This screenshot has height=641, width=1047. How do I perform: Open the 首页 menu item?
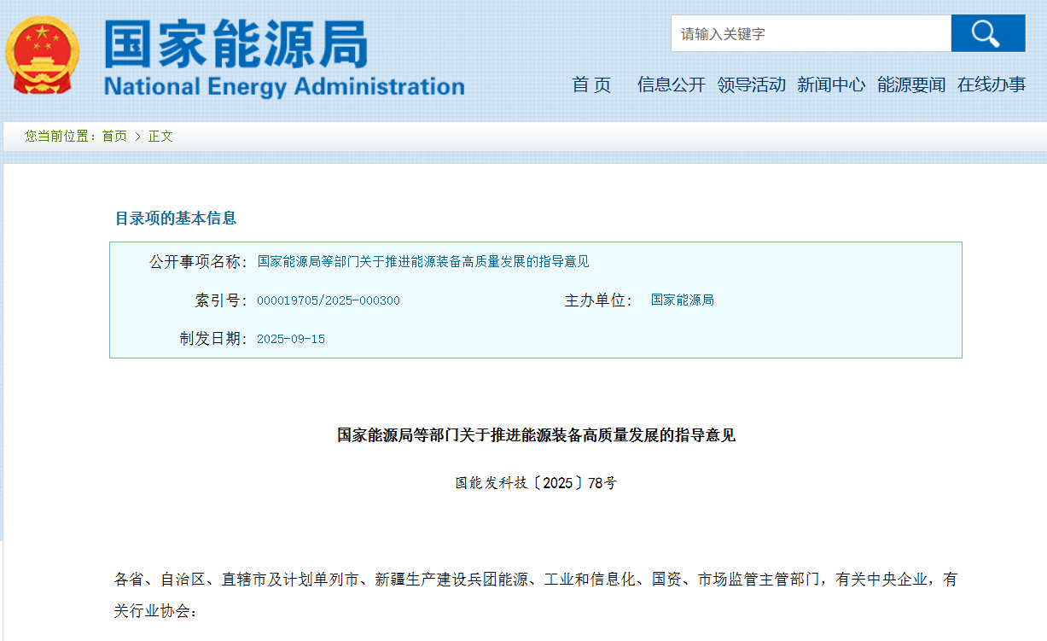[x=591, y=84]
